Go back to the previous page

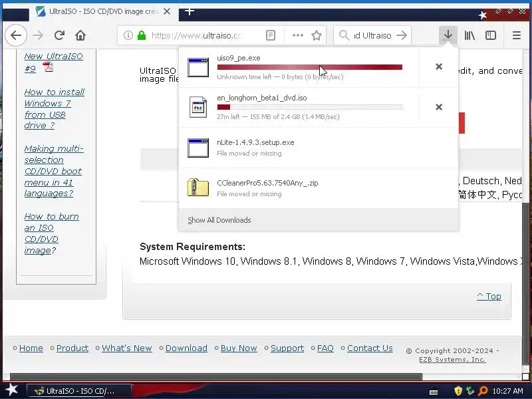16,35
